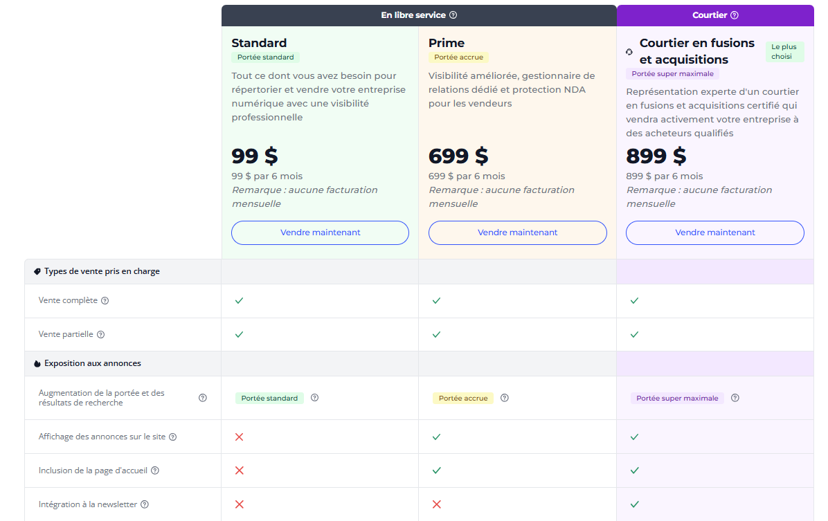Click the question mark beside Intégration à la newsletter
Screen dimensions: 828x521
pyautogui.click(x=144, y=504)
